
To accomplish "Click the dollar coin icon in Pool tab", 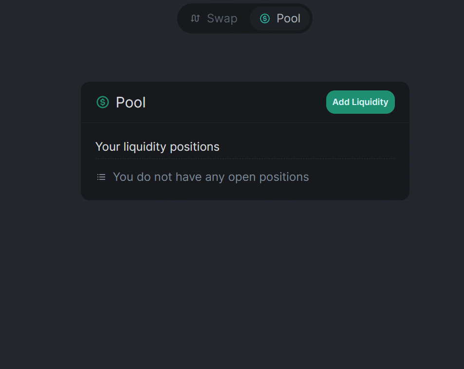I will click(265, 18).
